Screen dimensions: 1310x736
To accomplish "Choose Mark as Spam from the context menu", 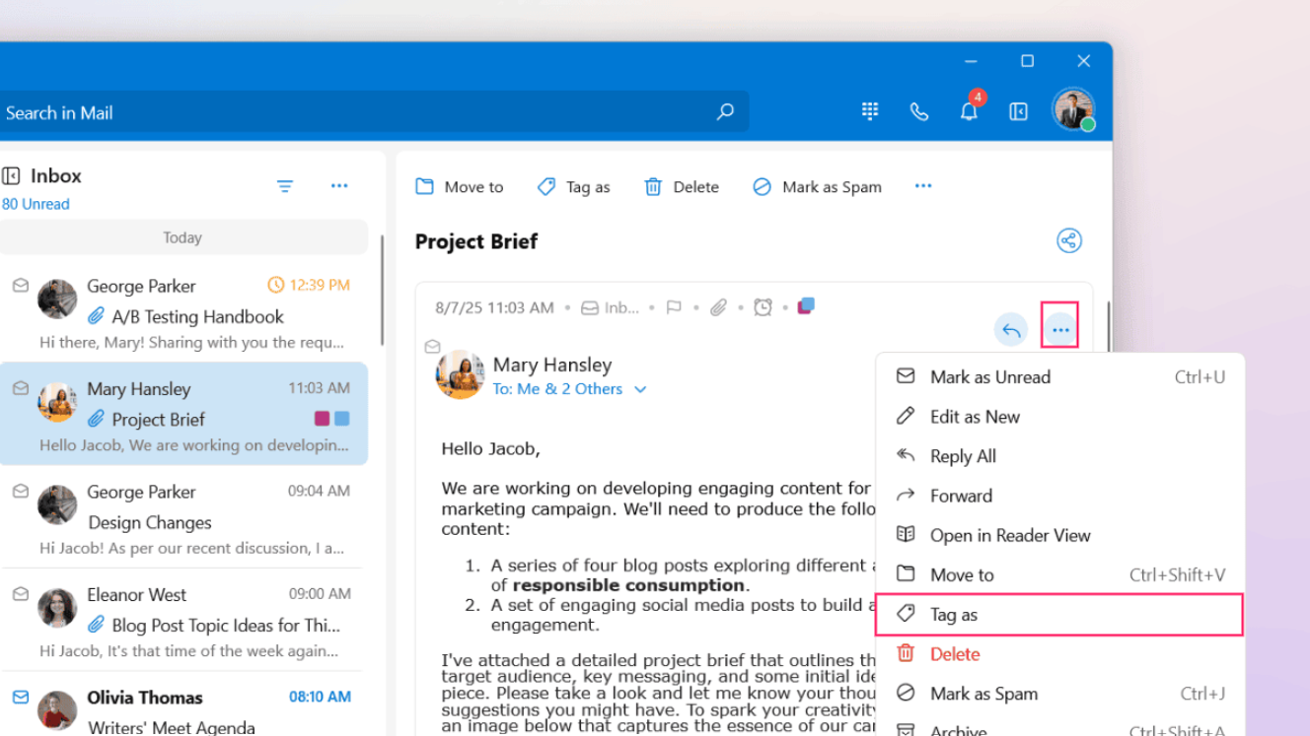I will tap(1060, 694).
